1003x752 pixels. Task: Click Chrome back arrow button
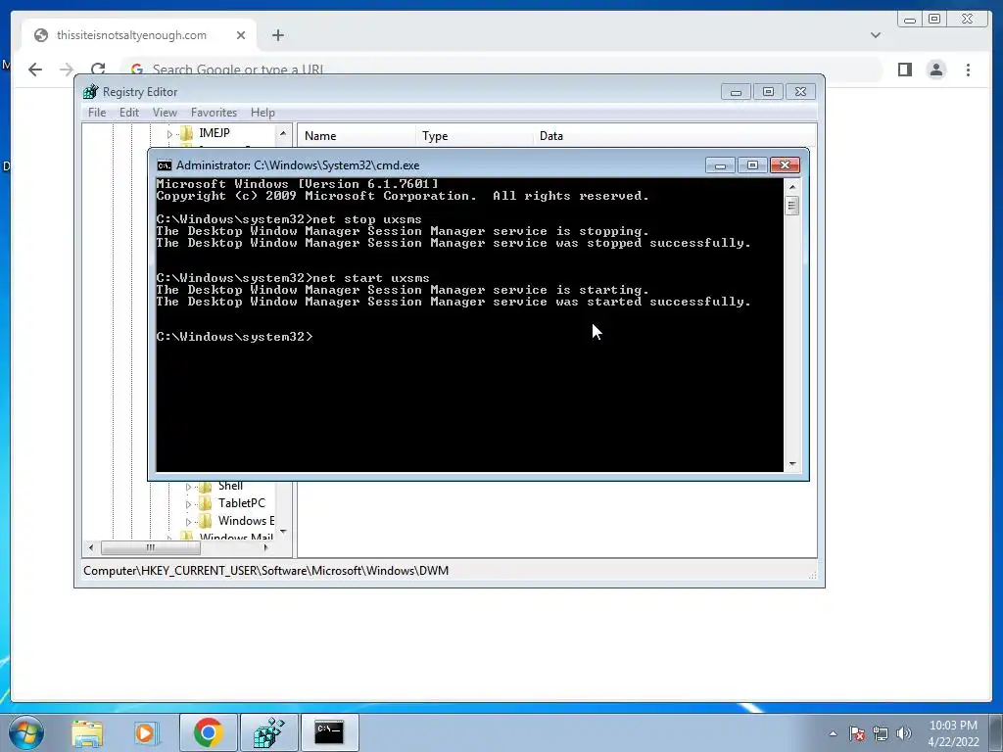click(x=35, y=70)
